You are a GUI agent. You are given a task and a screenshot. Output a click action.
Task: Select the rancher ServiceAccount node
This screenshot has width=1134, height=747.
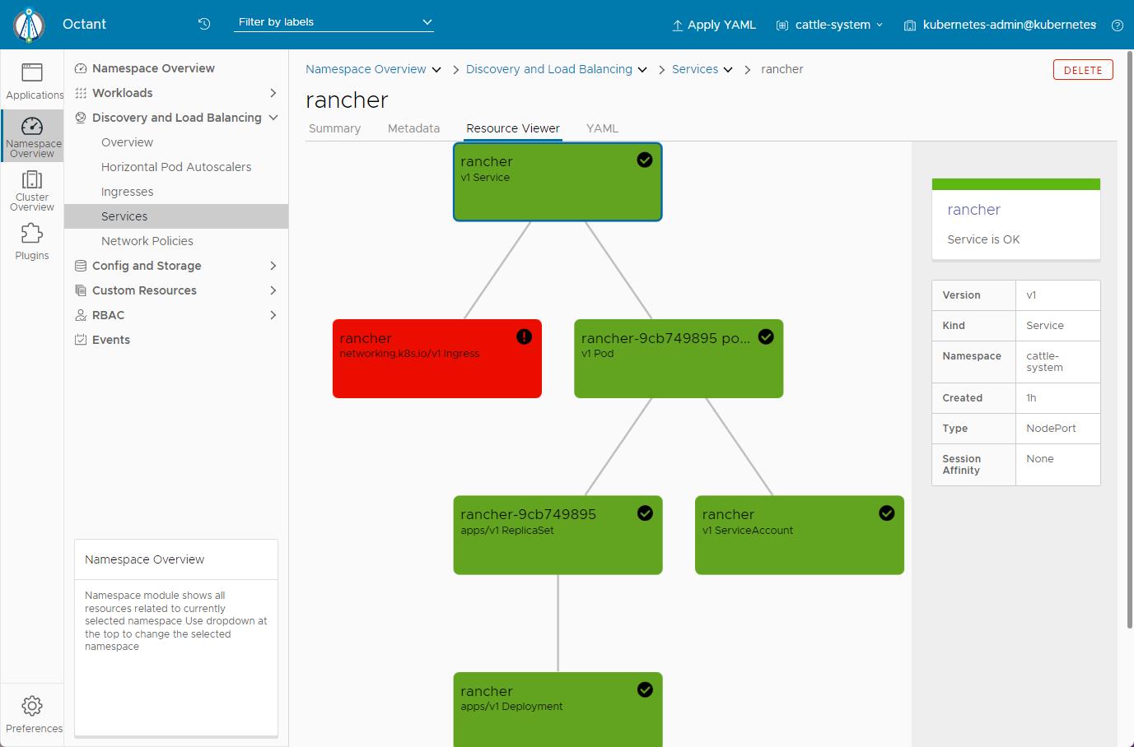click(x=800, y=535)
